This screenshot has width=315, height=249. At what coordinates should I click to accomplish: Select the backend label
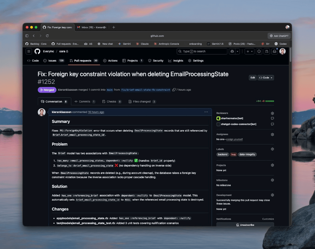coord(223,154)
